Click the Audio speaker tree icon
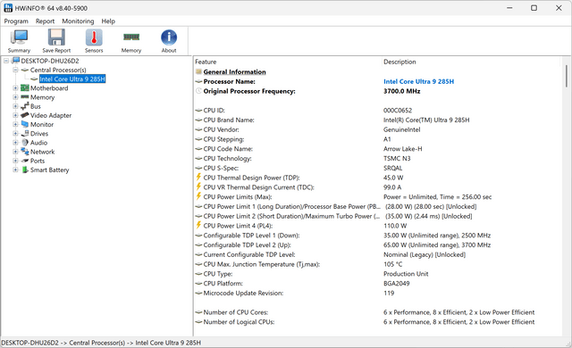572x348 pixels. click(25, 143)
